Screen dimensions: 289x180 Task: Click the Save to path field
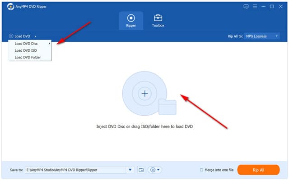[x=75, y=170]
